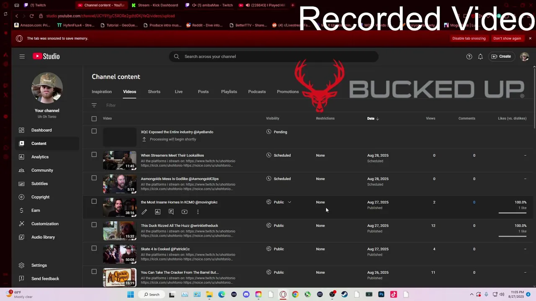Switch to the Podcasts tab
This screenshot has height=301, width=536.
[257, 92]
